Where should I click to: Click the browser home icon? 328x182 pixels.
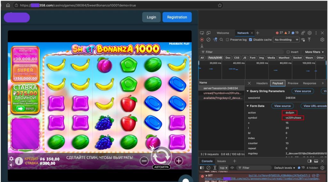pyautogui.click(x=8, y=5)
